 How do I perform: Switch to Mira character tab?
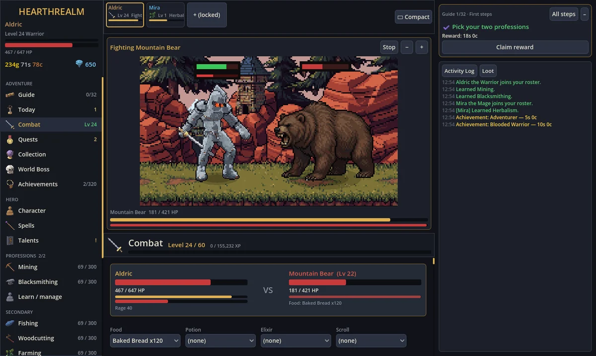[165, 15]
